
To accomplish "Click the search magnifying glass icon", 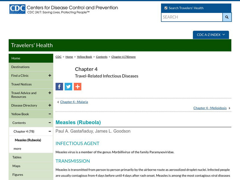I will pyautogui.click(x=226, y=17).
